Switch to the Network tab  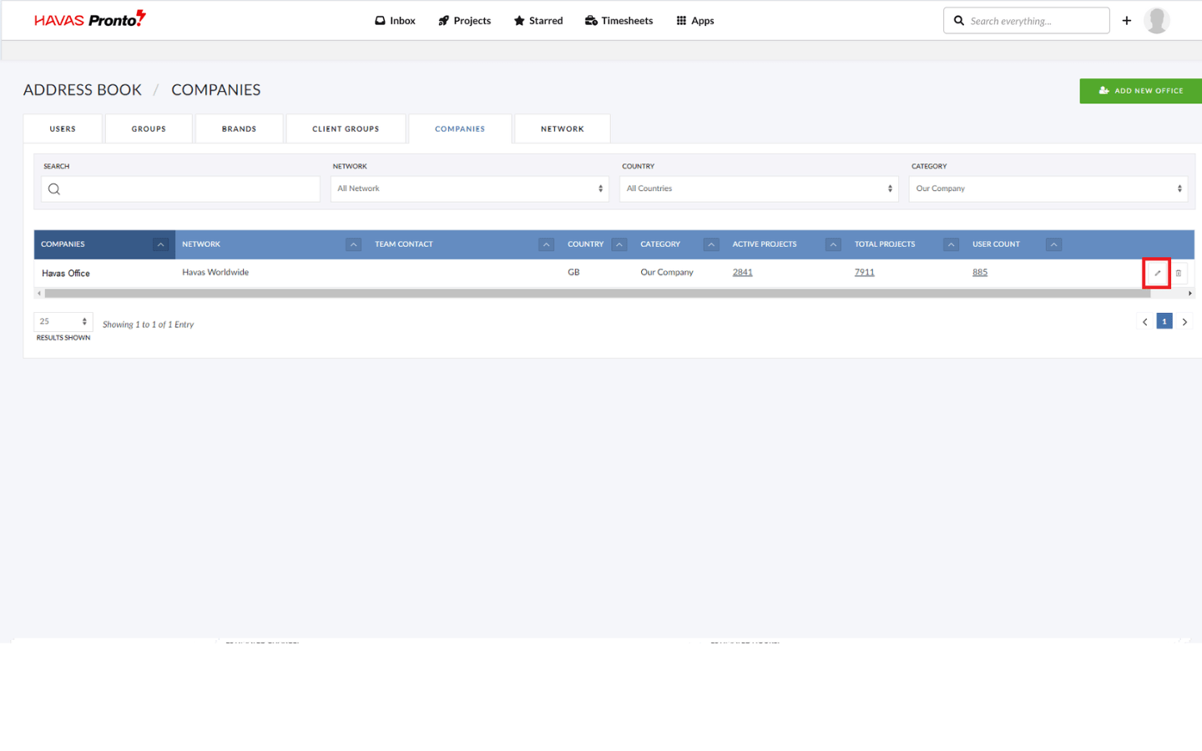(563, 129)
